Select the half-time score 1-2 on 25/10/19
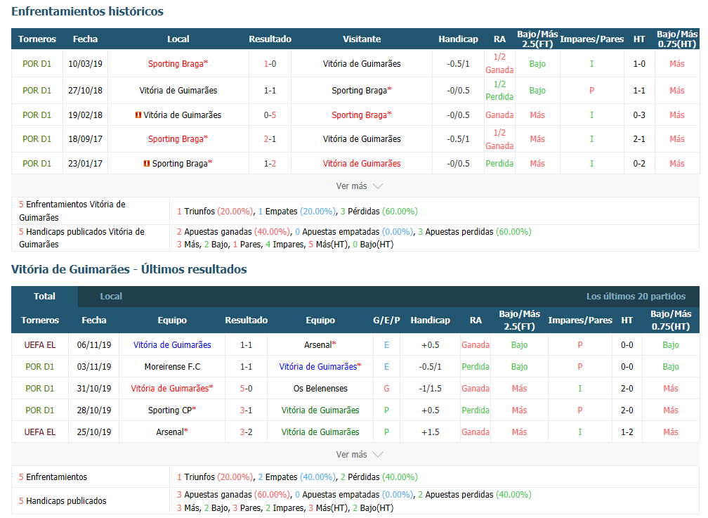Image resolution: width=708 pixels, height=518 pixels. point(627,432)
